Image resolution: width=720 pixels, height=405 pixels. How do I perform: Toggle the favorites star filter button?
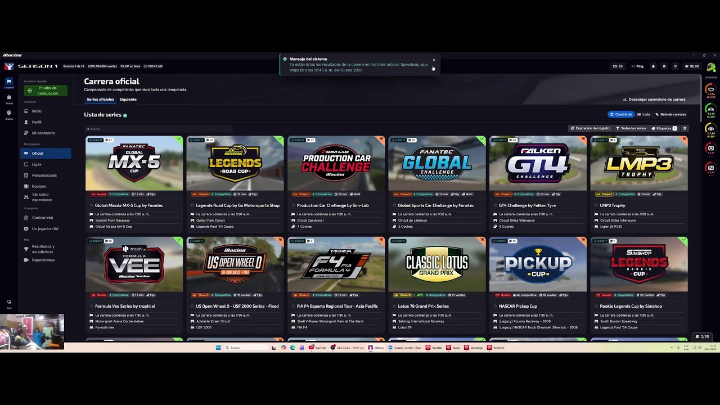coord(685,128)
